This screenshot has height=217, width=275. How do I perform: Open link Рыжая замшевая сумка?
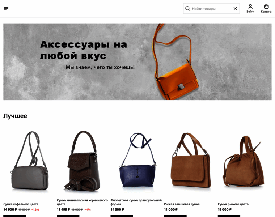(x=182, y=204)
